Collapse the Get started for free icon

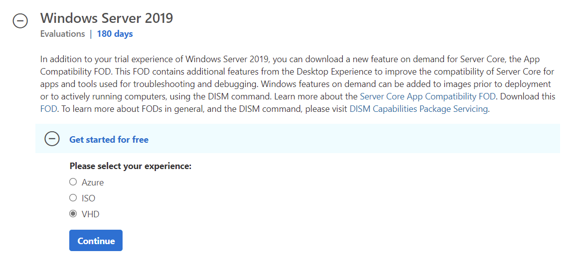[x=52, y=139]
